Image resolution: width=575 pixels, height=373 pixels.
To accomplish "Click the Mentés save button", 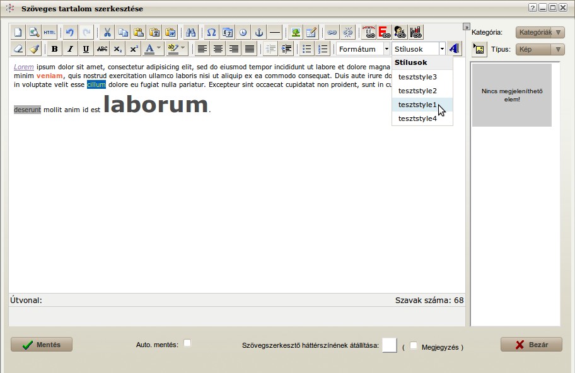I will (42, 345).
